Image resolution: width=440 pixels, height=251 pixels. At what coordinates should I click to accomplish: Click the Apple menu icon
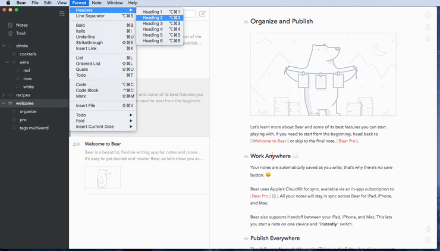coord(8,3)
